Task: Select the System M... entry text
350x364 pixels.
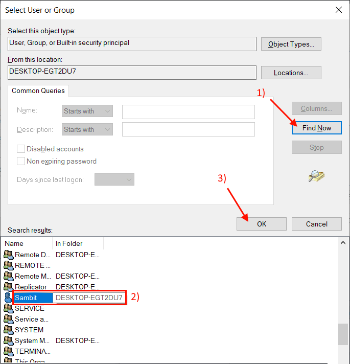Action: pyautogui.click(x=32, y=340)
